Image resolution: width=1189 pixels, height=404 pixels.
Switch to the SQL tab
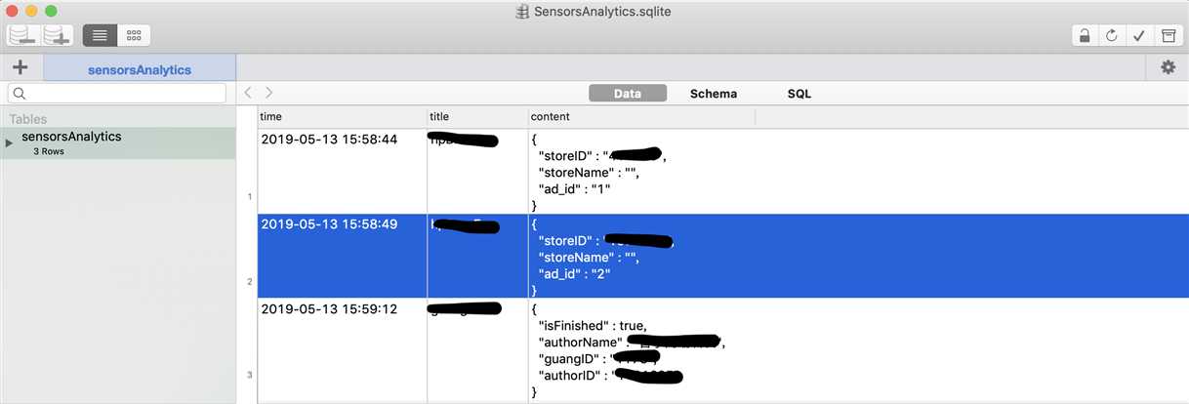[x=799, y=94]
